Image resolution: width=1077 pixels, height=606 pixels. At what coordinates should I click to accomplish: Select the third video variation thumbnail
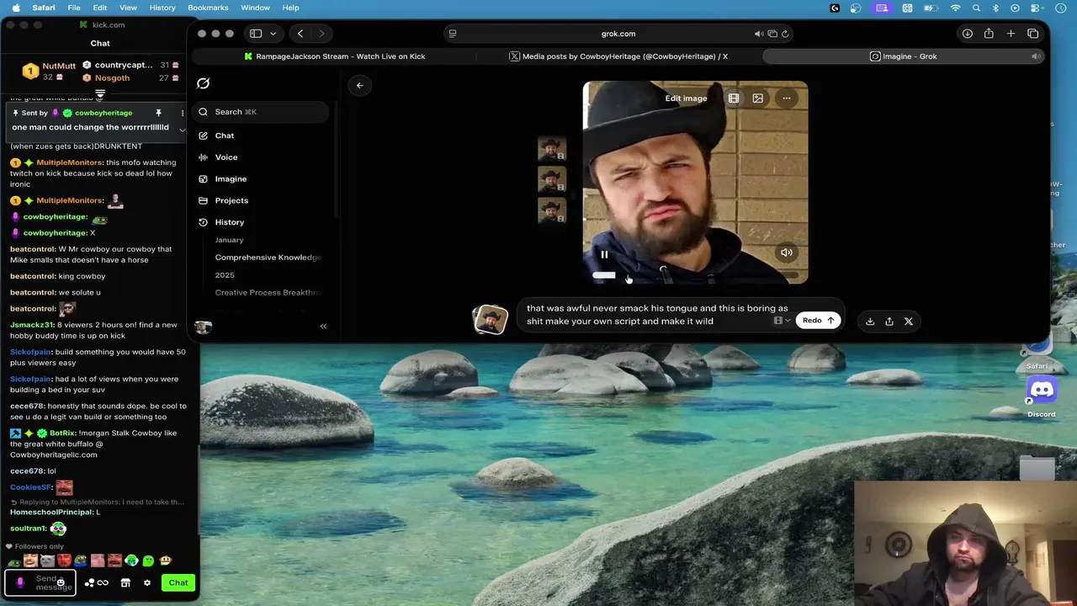click(552, 210)
